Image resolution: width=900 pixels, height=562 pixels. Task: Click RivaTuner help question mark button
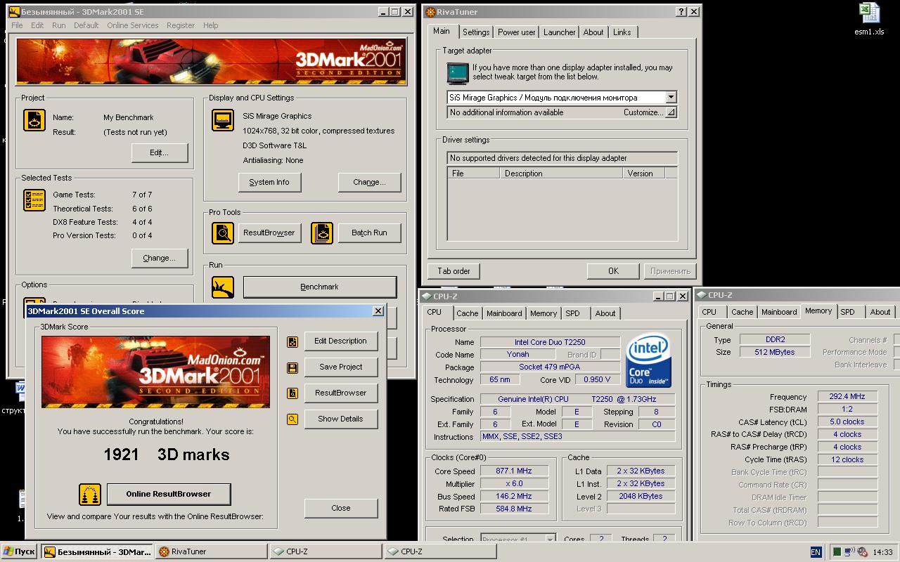pos(681,12)
